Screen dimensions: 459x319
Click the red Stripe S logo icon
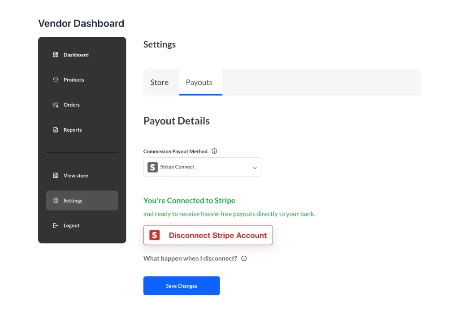(155, 235)
